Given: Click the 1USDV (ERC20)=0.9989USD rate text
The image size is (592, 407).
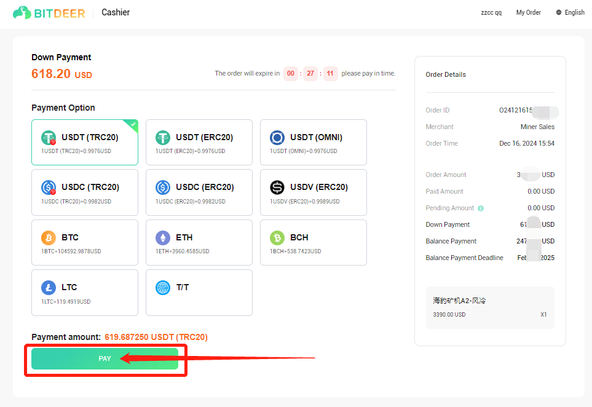Looking at the screenshot, I should click(x=305, y=202).
